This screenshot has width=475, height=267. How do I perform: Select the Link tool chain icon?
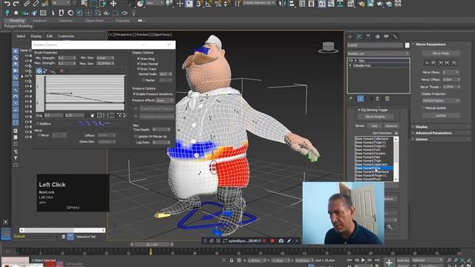[27, 3]
